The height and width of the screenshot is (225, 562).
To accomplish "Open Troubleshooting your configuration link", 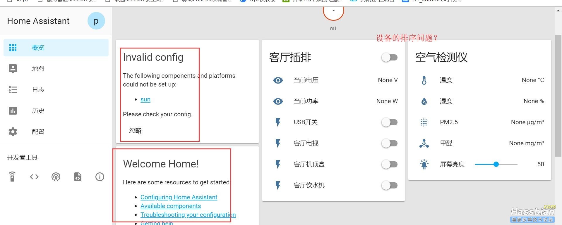I will (x=188, y=215).
